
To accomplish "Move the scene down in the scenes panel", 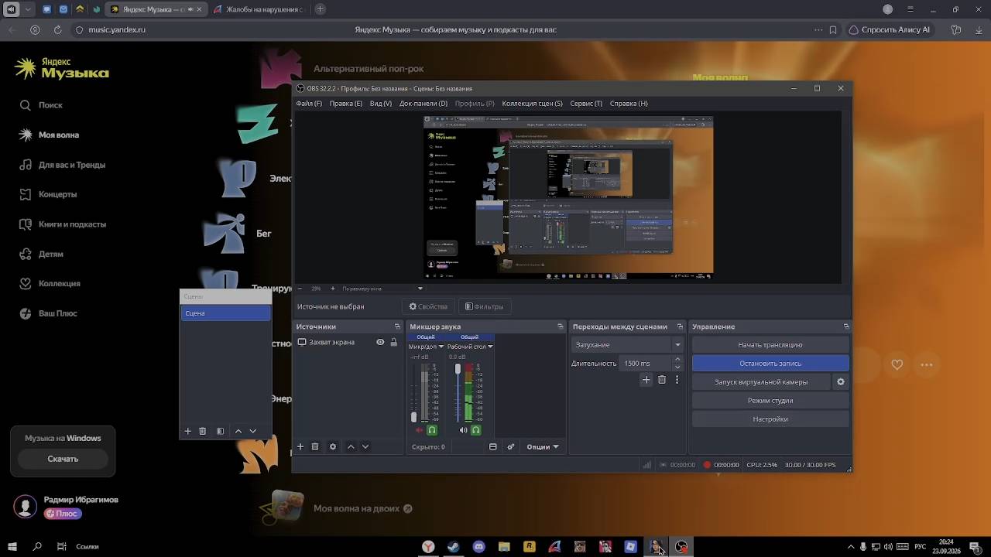I will click(252, 431).
